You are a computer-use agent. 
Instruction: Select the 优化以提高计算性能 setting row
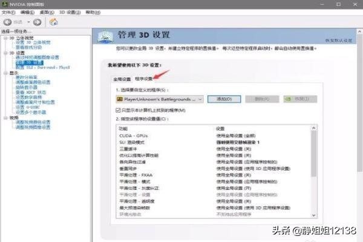tap(214, 155)
